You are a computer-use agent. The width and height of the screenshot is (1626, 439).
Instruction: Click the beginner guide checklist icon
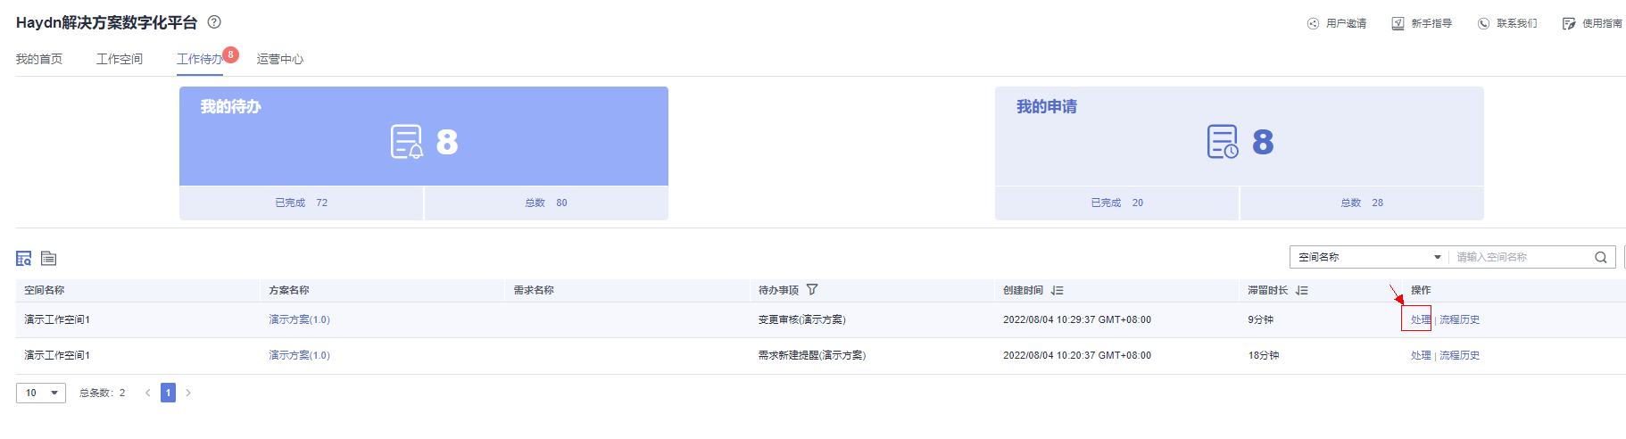tap(1398, 23)
